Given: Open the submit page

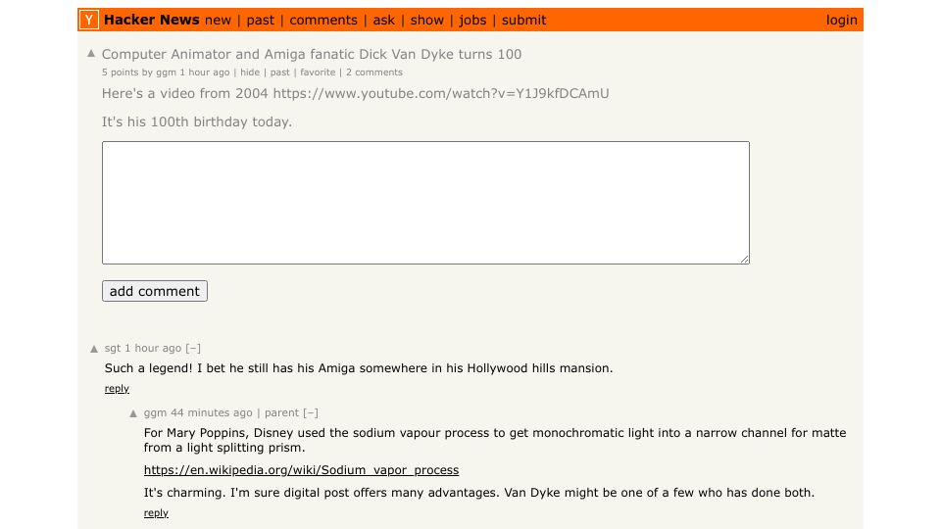Looking at the screenshot, I should (523, 20).
